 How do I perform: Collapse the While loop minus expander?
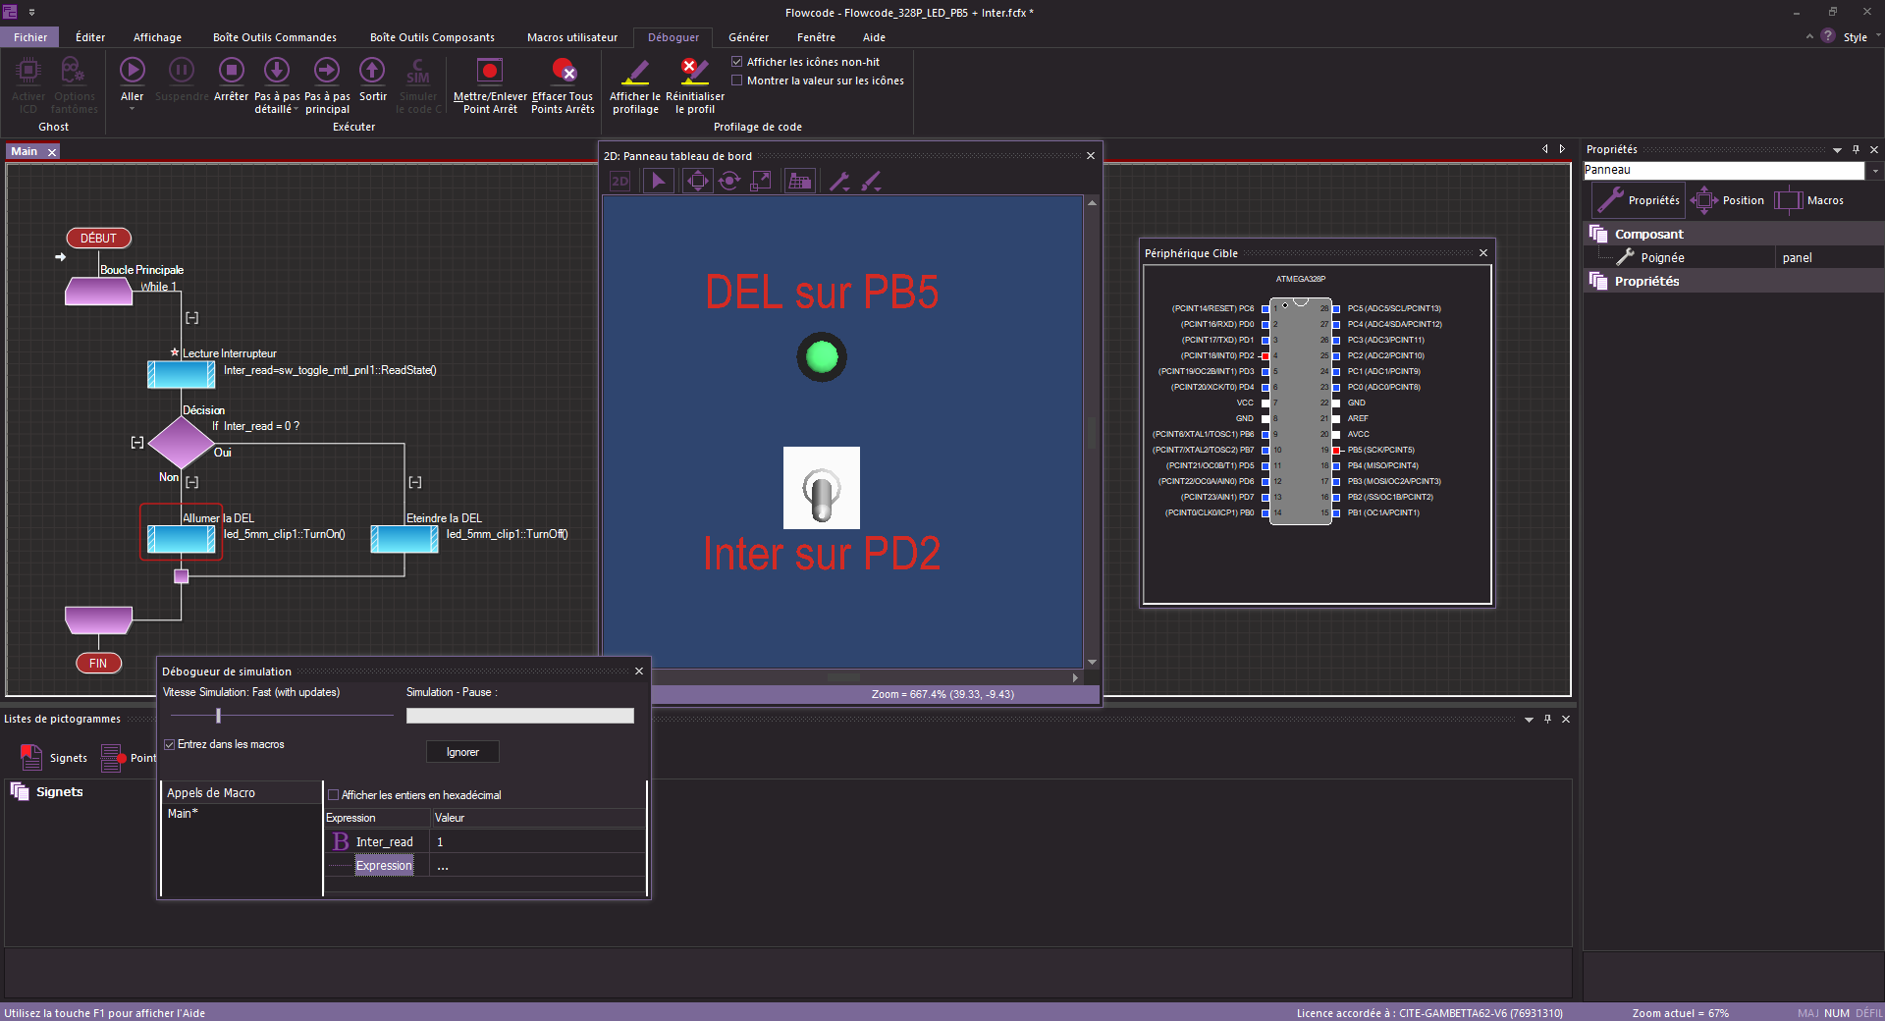pos(192,318)
